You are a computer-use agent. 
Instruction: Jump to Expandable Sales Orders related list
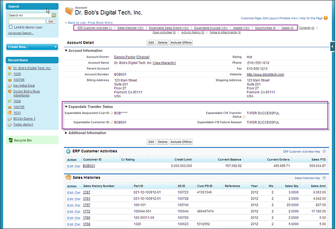point(169,28)
